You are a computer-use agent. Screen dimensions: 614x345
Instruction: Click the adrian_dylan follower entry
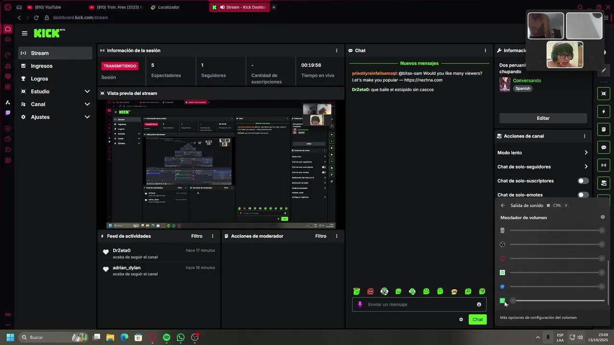tap(159, 271)
